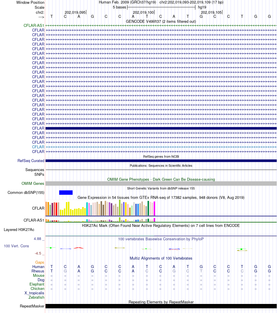277x313 pixels.
Task: Open the GTEx Gene Expression track title
Action: [161, 197]
